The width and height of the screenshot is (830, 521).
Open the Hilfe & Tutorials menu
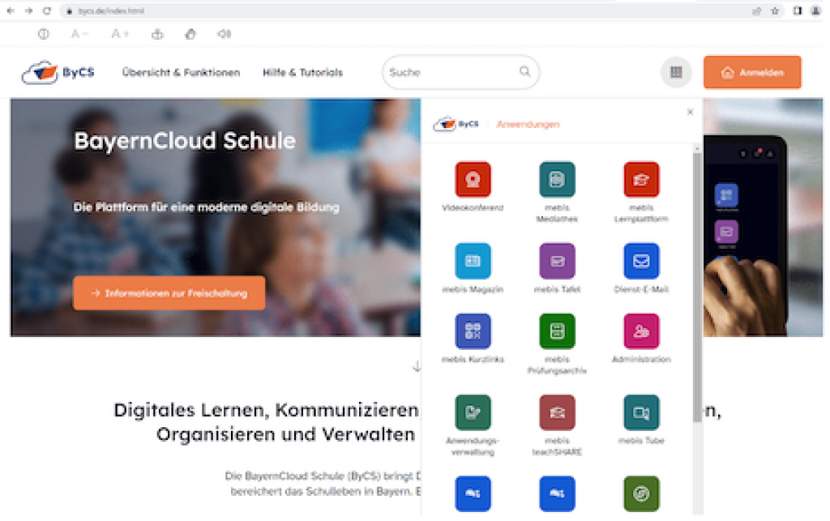[x=302, y=72]
